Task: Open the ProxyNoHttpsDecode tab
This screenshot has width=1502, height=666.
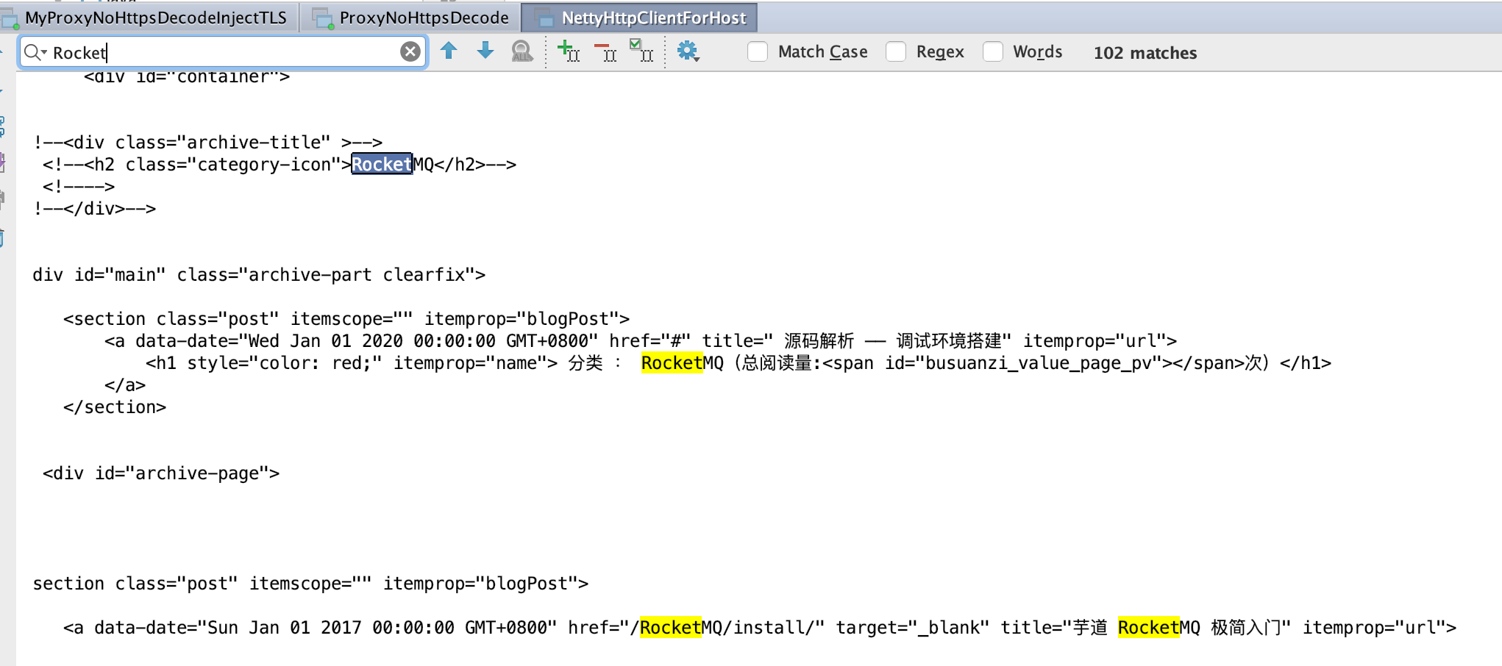Action: pos(411,18)
